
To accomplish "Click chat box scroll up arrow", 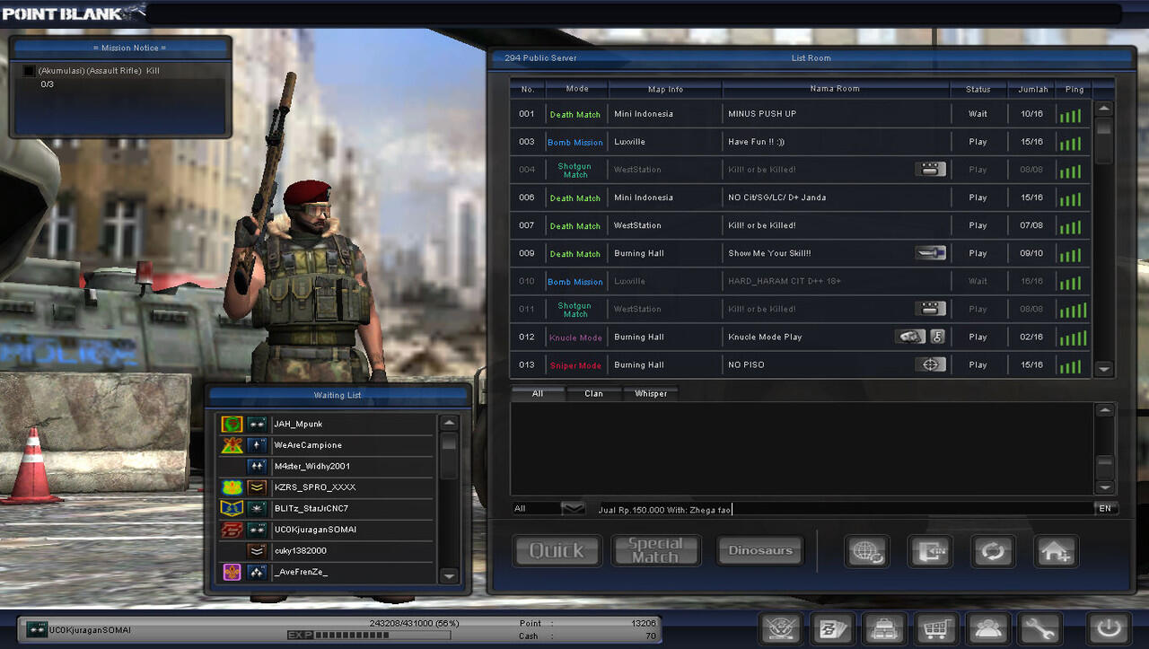I will click(1105, 410).
